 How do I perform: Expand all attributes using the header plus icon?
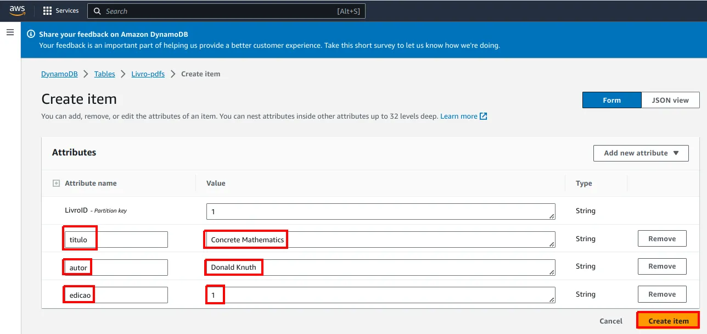pyautogui.click(x=56, y=183)
